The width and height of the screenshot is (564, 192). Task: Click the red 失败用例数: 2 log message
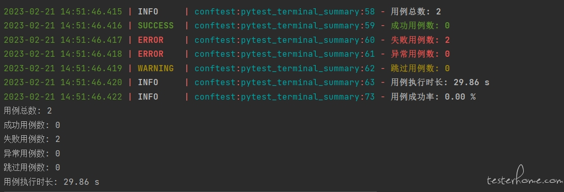point(420,40)
